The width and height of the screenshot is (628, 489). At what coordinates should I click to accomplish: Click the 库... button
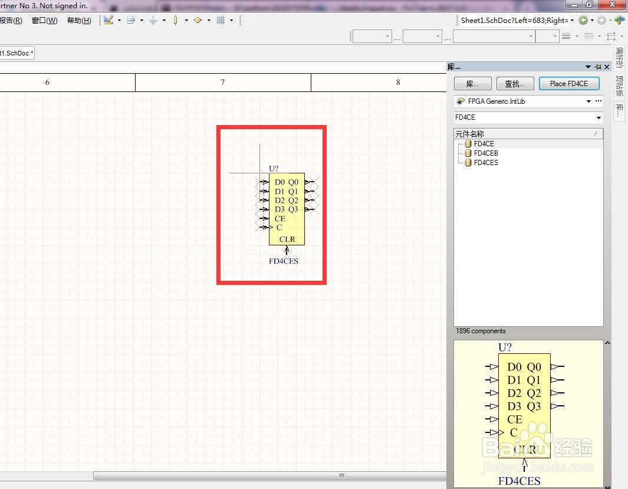coord(473,84)
